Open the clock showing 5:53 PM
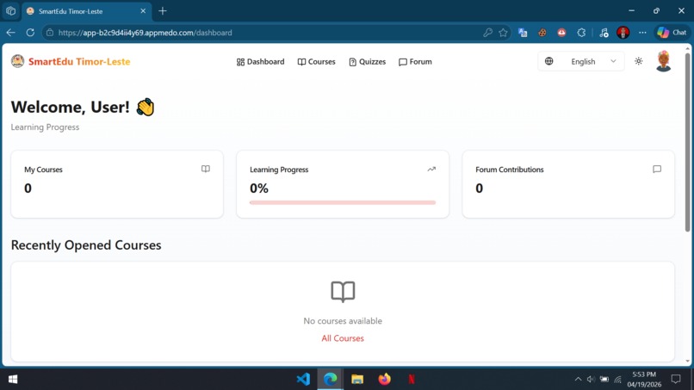The width and height of the screenshot is (694, 390). click(x=644, y=380)
